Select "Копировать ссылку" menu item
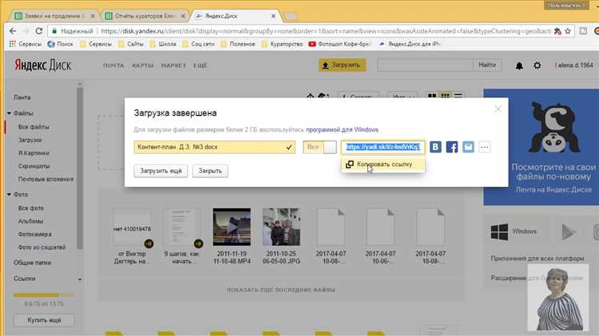 click(380, 164)
